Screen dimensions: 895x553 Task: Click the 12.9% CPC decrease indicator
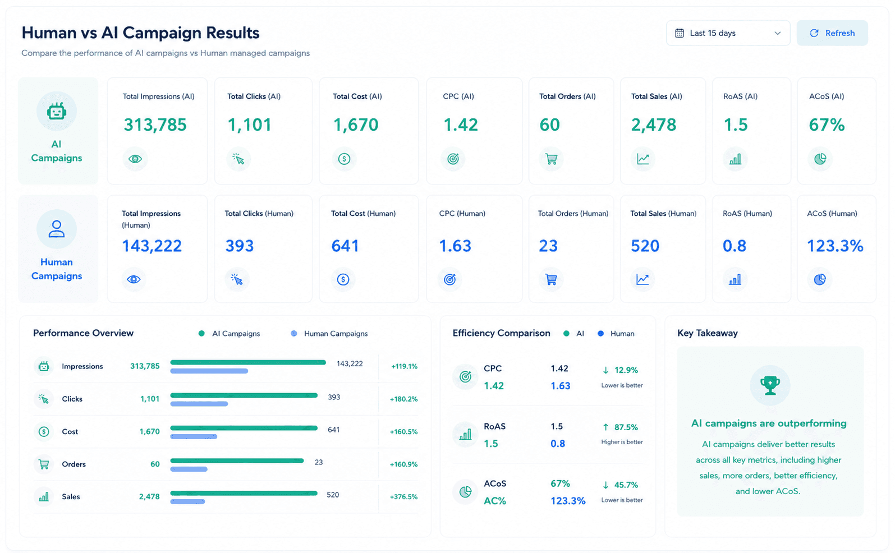coord(620,370)
